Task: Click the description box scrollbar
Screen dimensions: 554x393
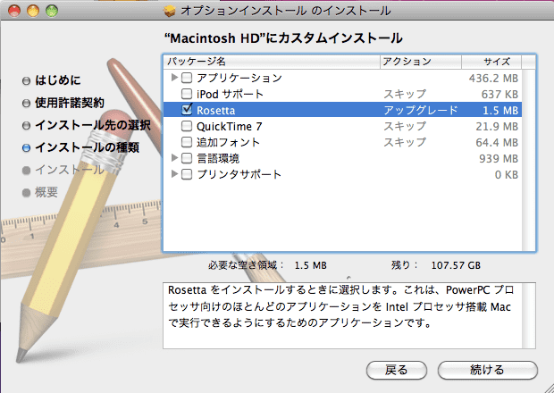Action: click(529, 315)
